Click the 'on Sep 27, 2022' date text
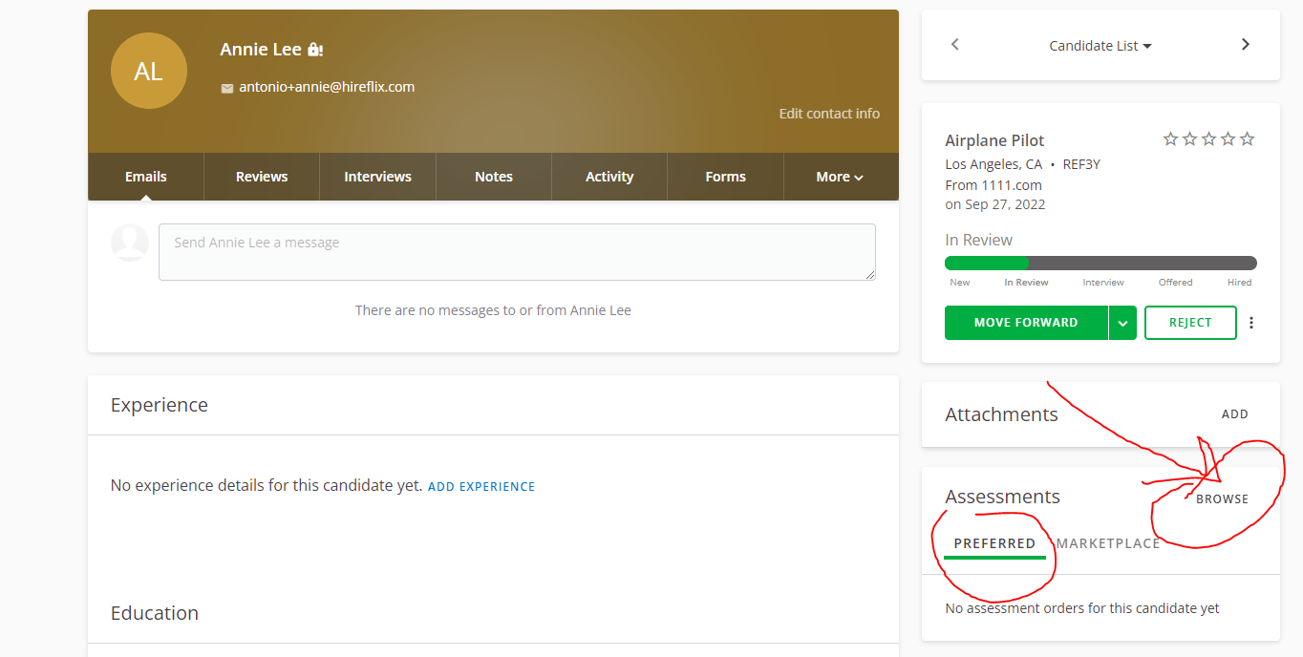The image size is (1303, 657). coord(995,204)
